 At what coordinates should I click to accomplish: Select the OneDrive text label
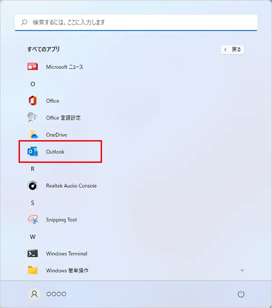pyautogui.click(x=57, y=135)
